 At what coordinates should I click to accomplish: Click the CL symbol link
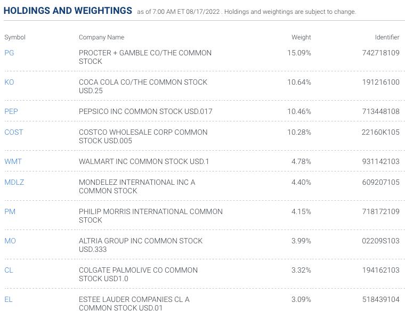[9, 270]
